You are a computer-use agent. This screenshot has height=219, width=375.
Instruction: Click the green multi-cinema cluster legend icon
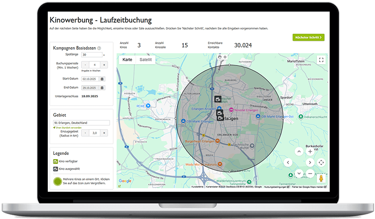[58, 182]
